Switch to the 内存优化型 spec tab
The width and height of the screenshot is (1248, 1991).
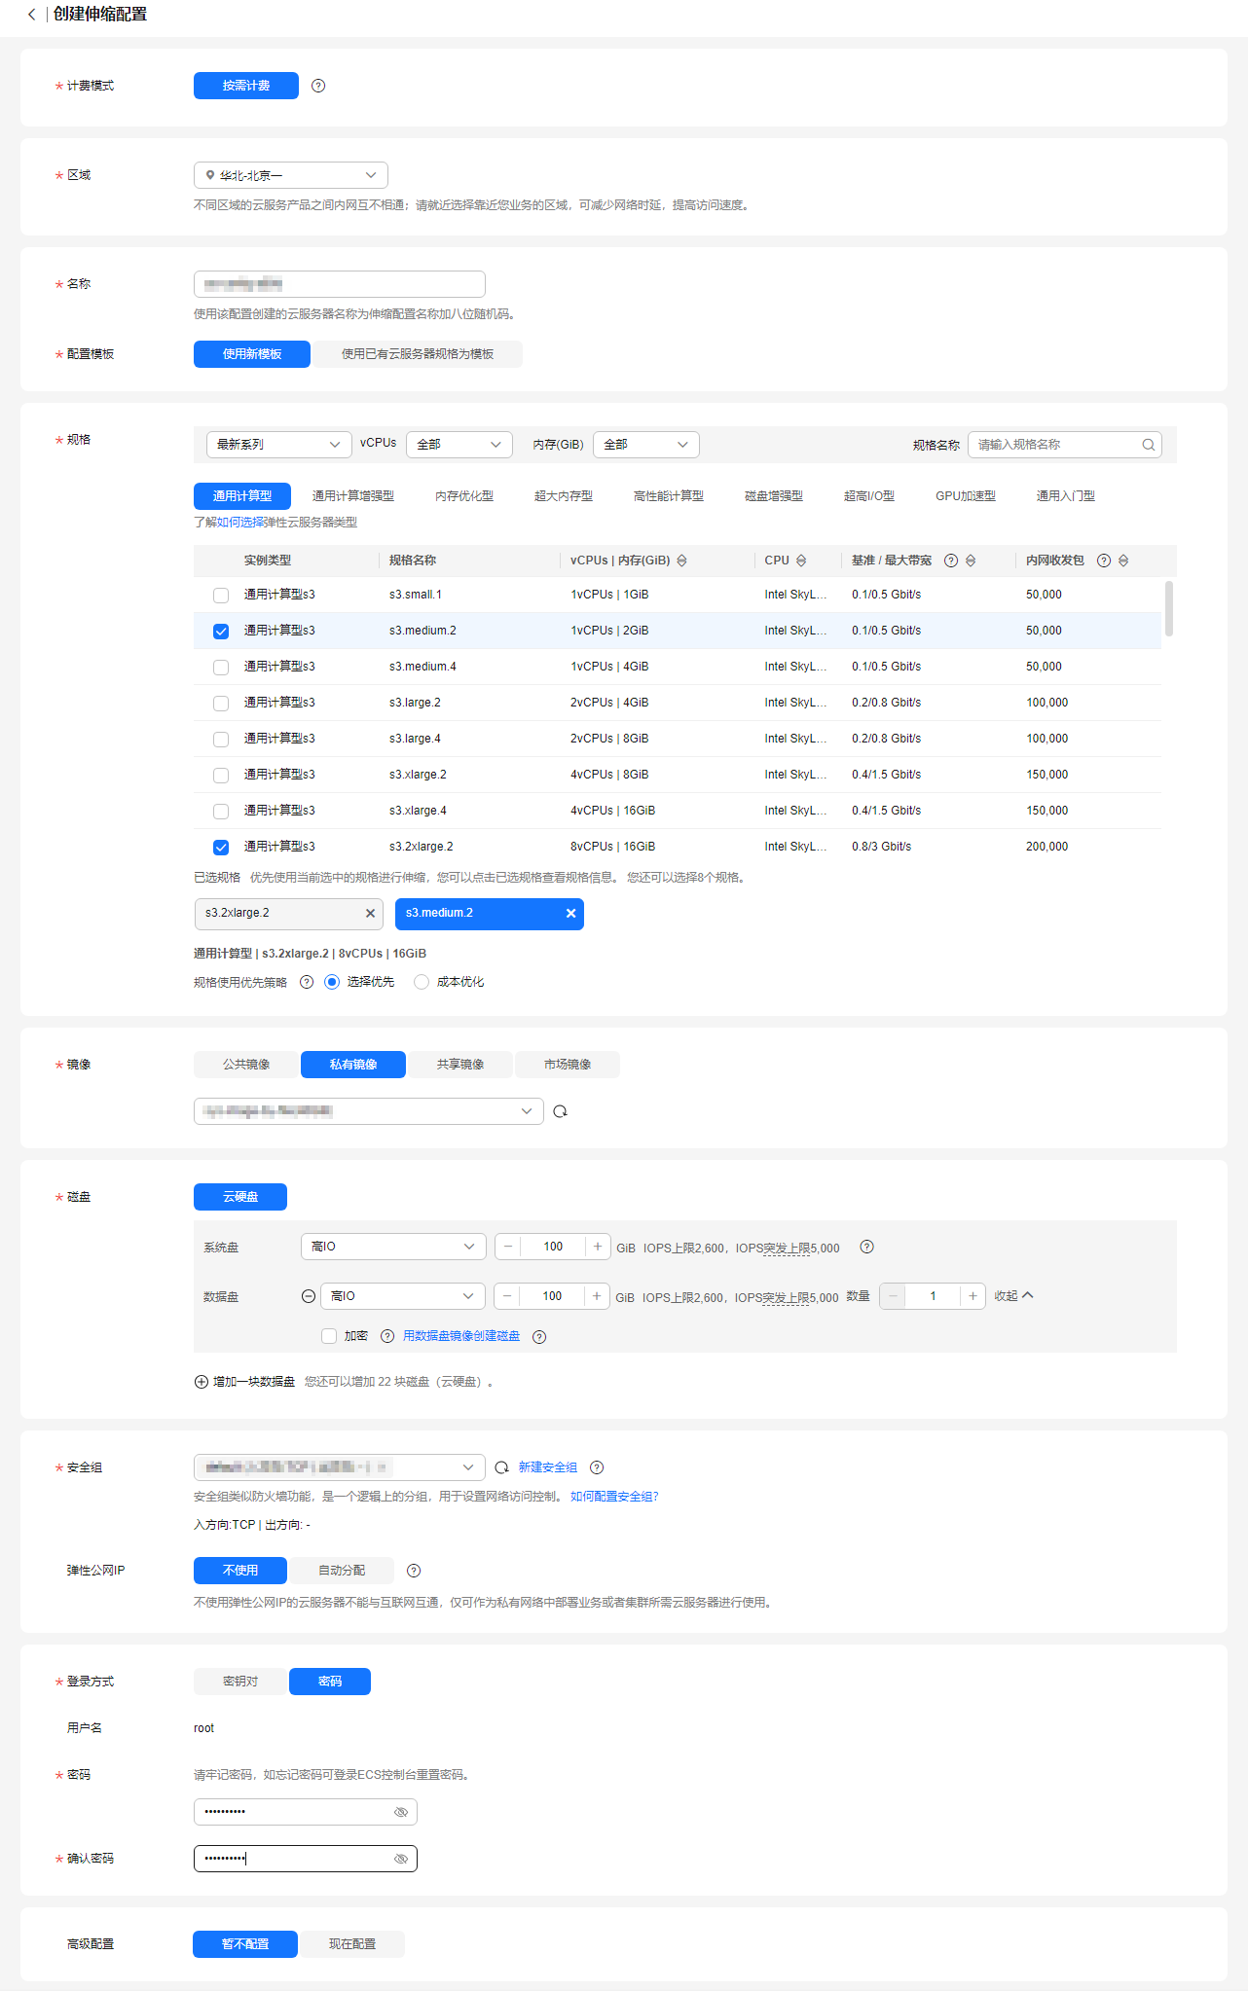point(463,496)
